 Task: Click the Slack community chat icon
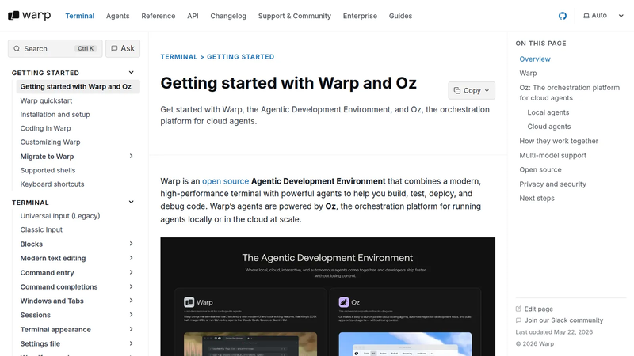click(518, 320)
